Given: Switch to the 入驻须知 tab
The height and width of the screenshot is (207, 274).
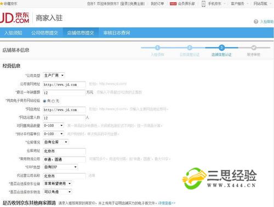Looking at the screenshot, I should pyautogui.click(x=13, y=33).
